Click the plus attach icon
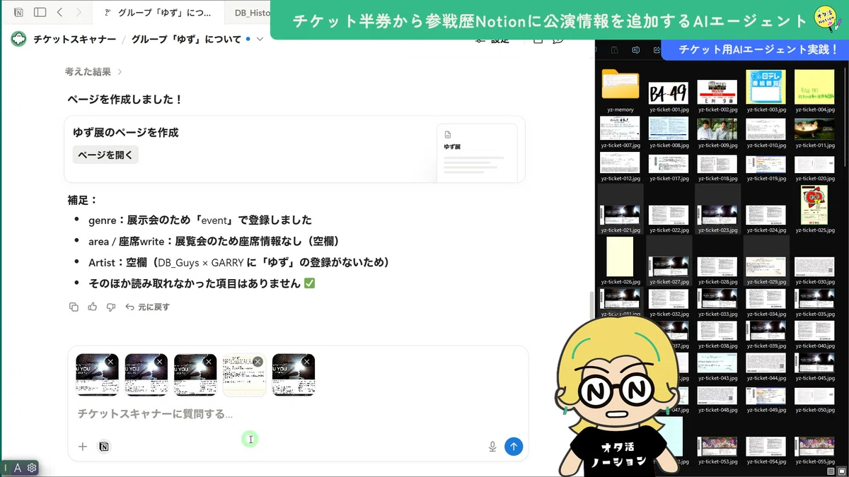This screenshot has height=477, width=849. tap(83, 447)
